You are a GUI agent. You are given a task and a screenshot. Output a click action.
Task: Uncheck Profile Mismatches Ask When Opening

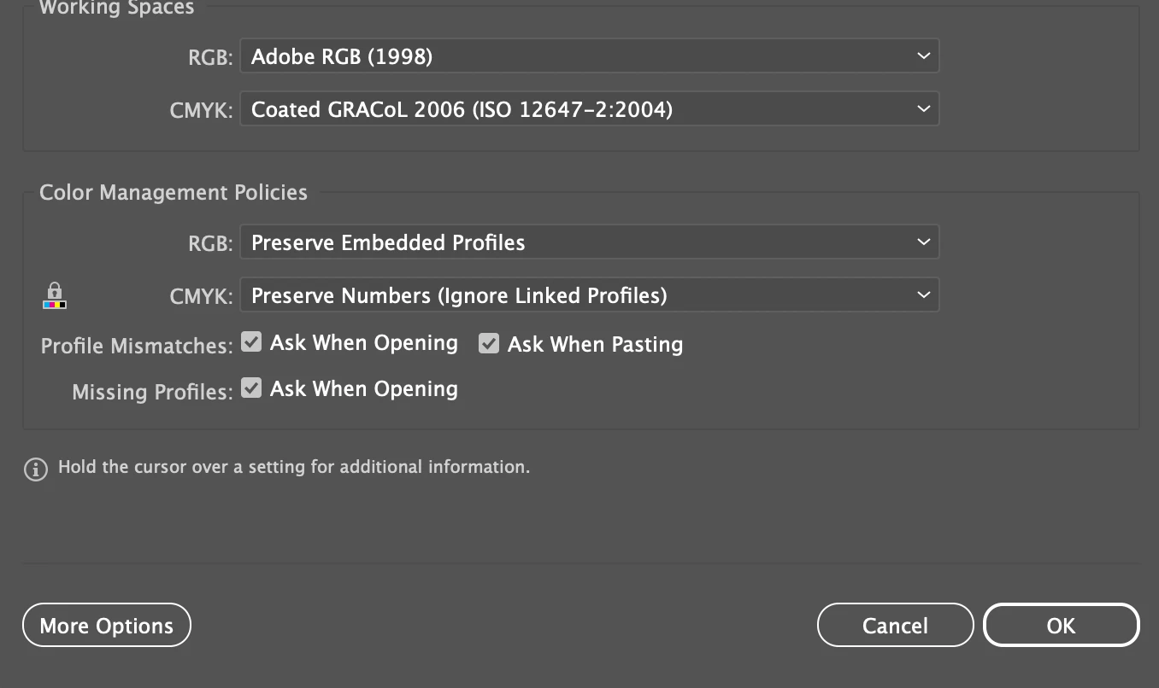tap(251, 342)
